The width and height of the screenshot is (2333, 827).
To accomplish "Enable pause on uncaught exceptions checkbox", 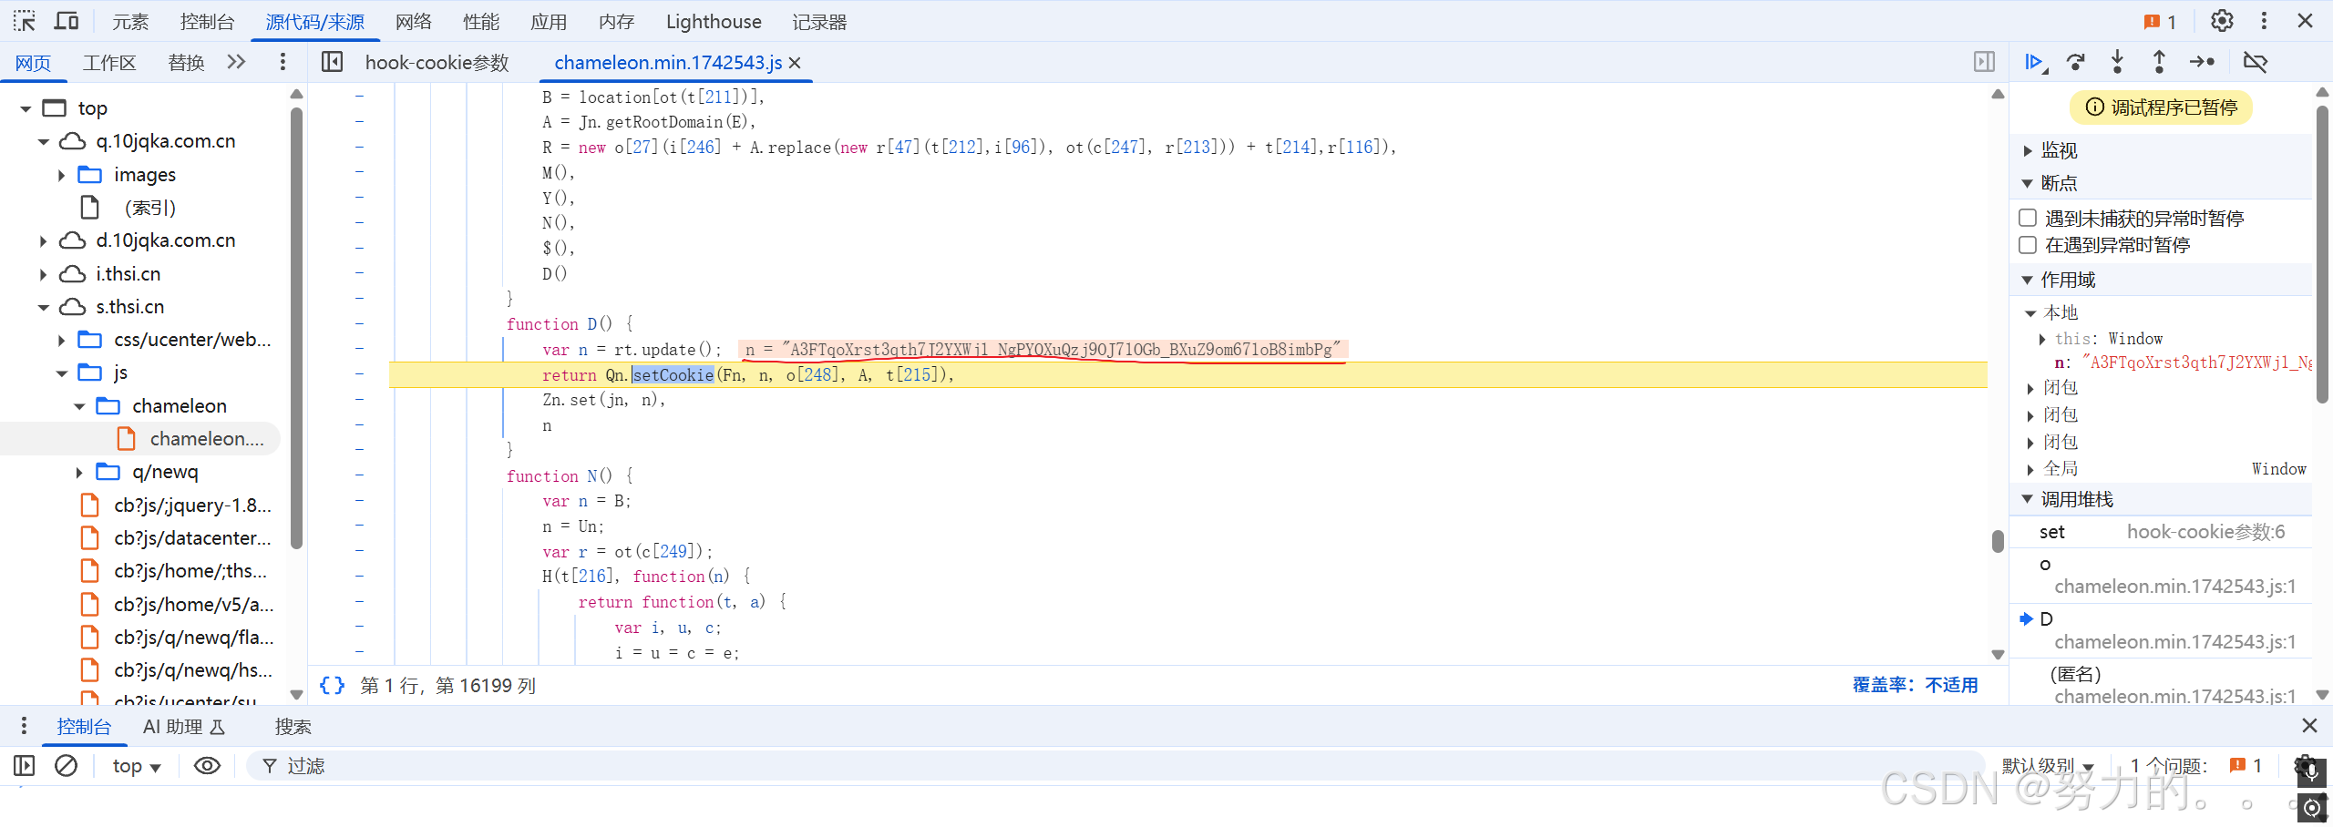I will click(x=2028, y=217).
